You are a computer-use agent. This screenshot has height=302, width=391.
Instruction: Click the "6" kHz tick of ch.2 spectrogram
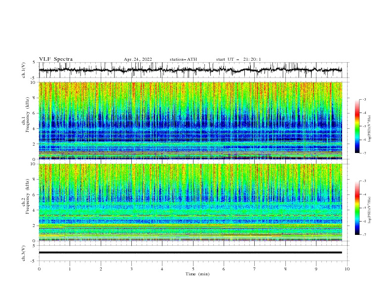34,195
